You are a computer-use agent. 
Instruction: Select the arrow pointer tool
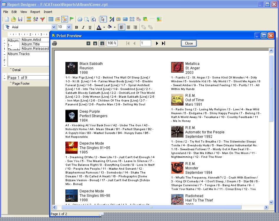click(x=103, y=19)
